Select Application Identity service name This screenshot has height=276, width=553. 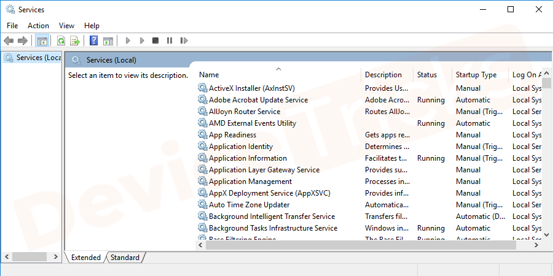(241, 146)
